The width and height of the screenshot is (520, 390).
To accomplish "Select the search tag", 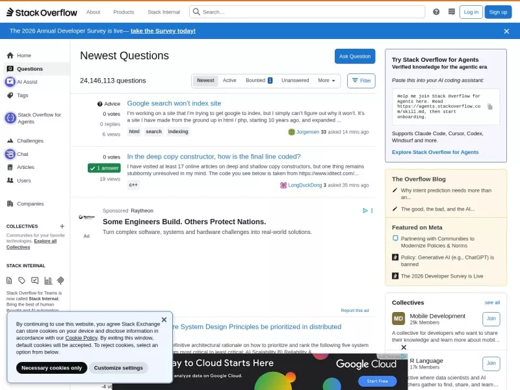I will coord(154,132).
